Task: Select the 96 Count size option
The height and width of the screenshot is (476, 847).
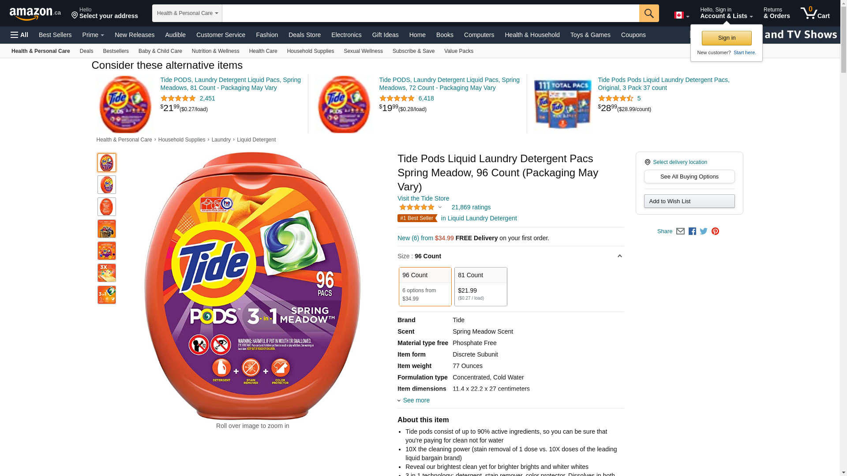Action: [x=425, y=286]
